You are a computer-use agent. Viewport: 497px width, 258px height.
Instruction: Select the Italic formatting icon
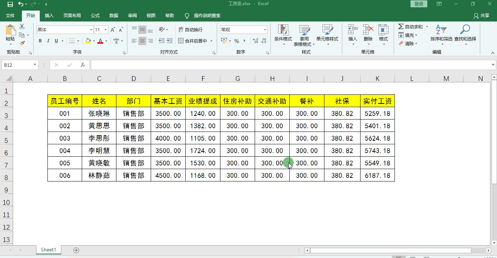tap(48, 41)
